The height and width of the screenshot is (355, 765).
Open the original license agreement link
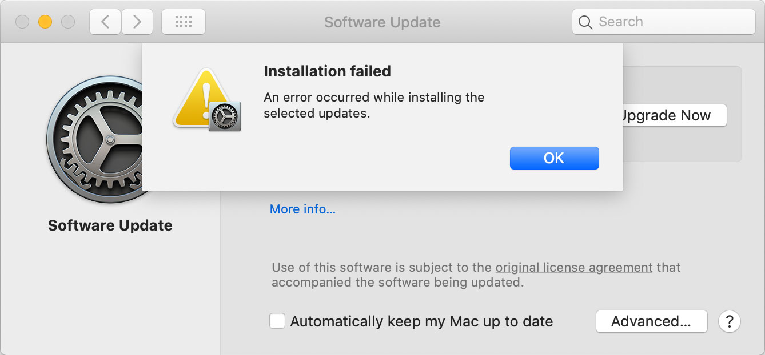(573, 267)
